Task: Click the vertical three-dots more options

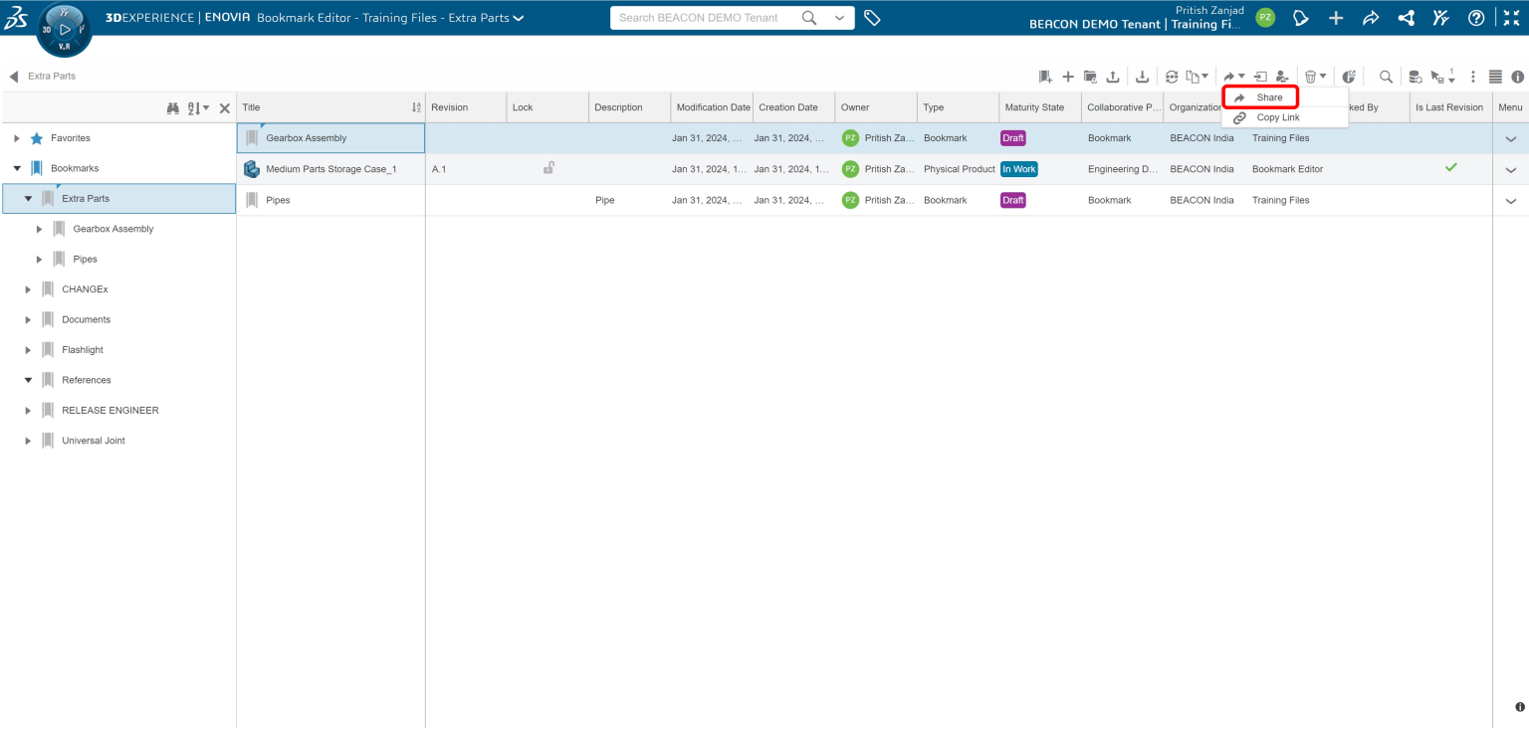Action: click(1473, 77)
